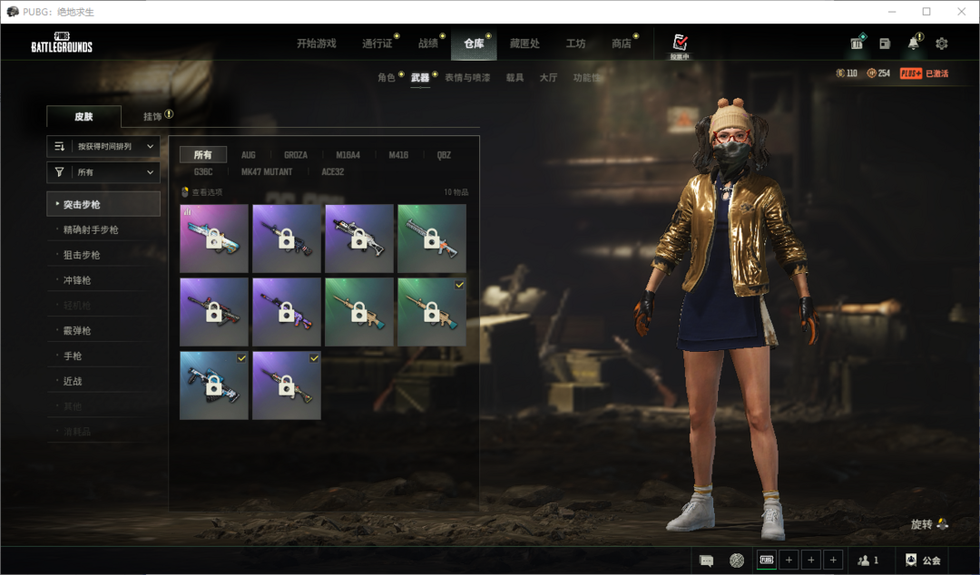Click the guild (公会) emblem icon
Screen dimensions: 980x575
[x=911, y=560]
